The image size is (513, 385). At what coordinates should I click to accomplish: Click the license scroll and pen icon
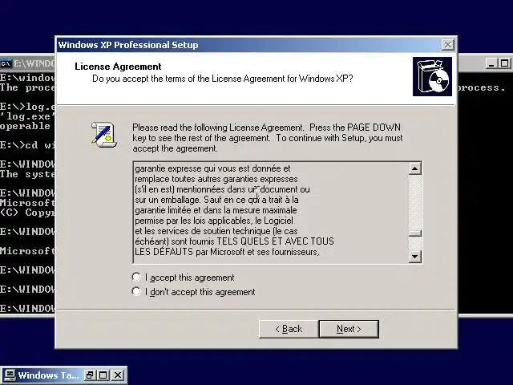pyautogui.click(x=103, y=135)
